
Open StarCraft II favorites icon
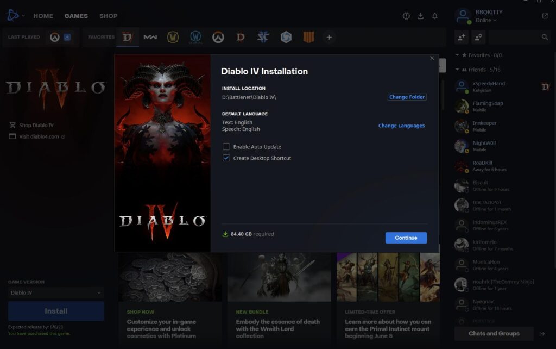tap(263, 37)
